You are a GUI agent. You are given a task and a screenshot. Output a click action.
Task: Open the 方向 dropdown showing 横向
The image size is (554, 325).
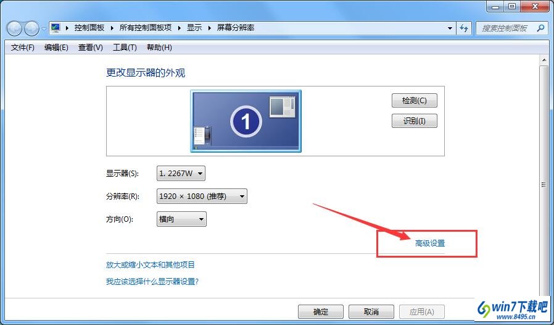[181, 219]
